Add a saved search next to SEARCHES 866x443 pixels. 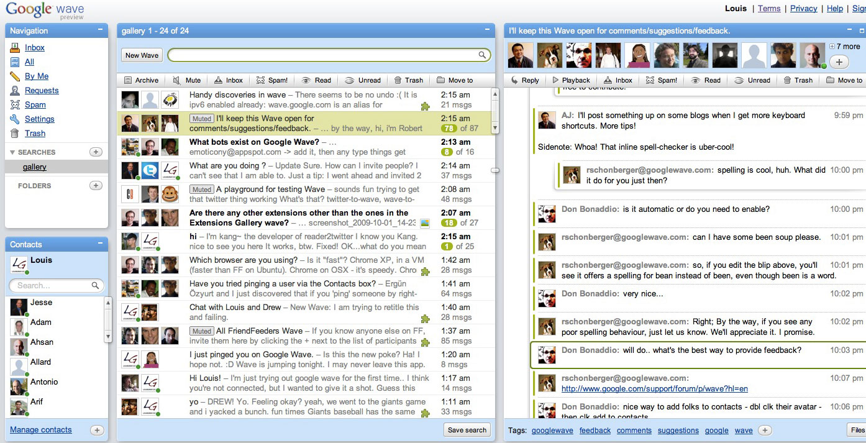(x=96, y=152)
